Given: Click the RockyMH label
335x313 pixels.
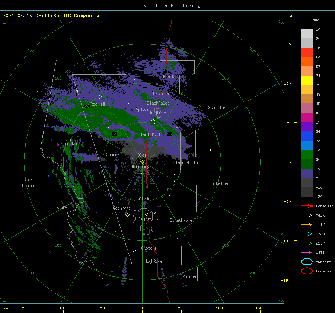Looking at the screenshot, I should coord(98,104).
